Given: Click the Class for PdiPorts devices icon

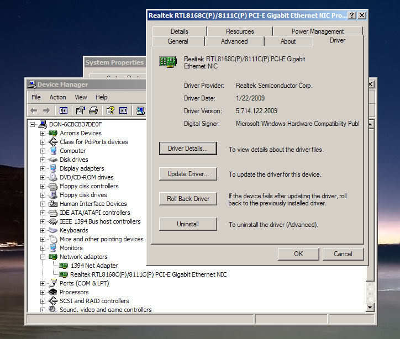Looking at the screenshot, I should point(53,142).
